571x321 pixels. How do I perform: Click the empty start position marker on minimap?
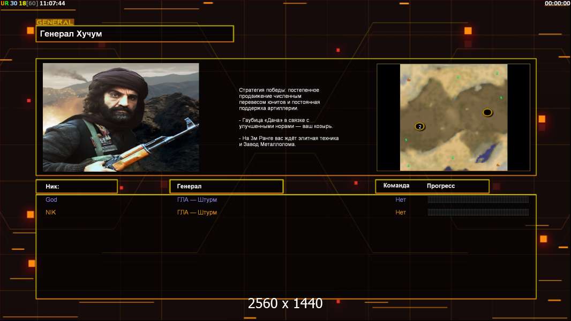[x=487, y=112]
